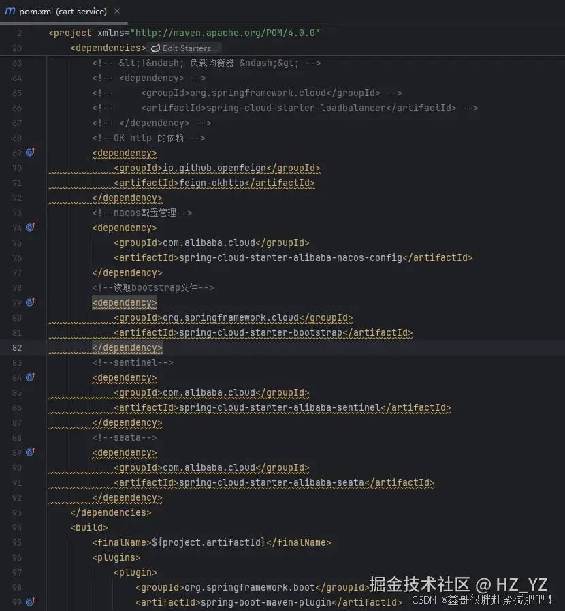Click the 读取bootstrap文件 comment
565x611 pixels.
tap(153, 287)
